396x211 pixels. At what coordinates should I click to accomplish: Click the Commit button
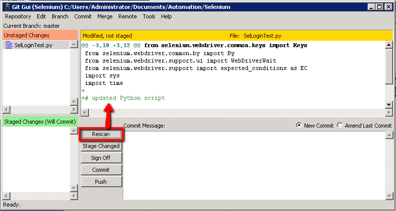coord(101,170)
